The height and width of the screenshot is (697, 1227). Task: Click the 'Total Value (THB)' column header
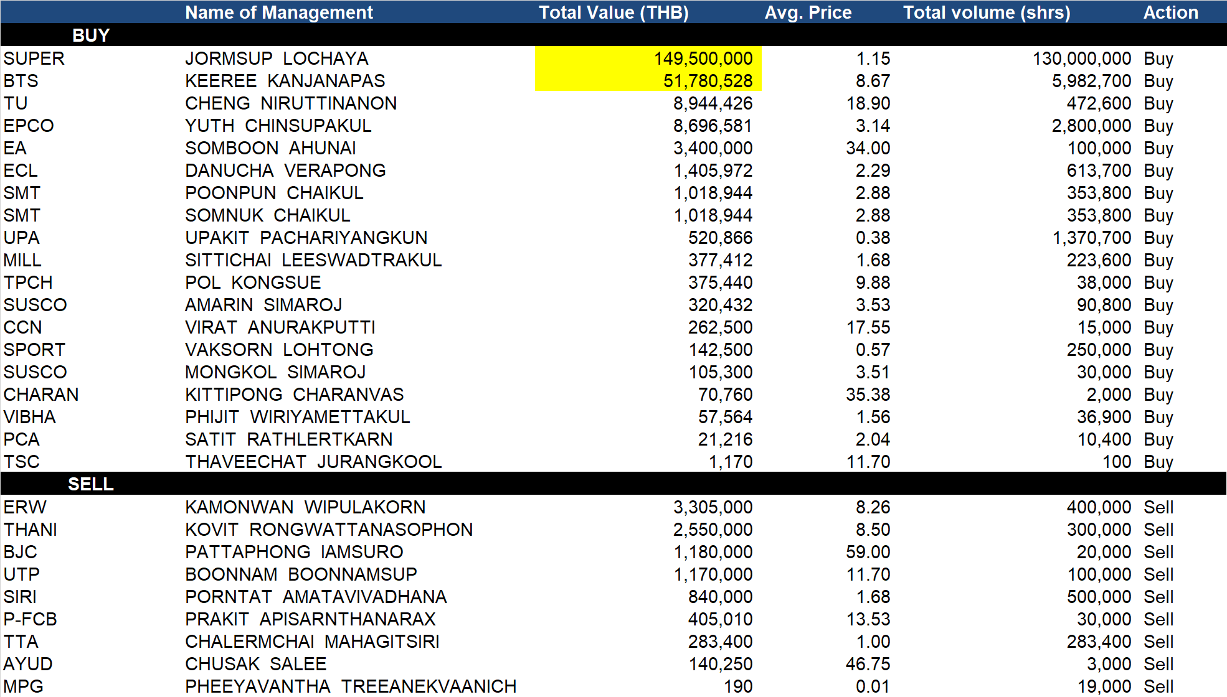click(613, 12)
